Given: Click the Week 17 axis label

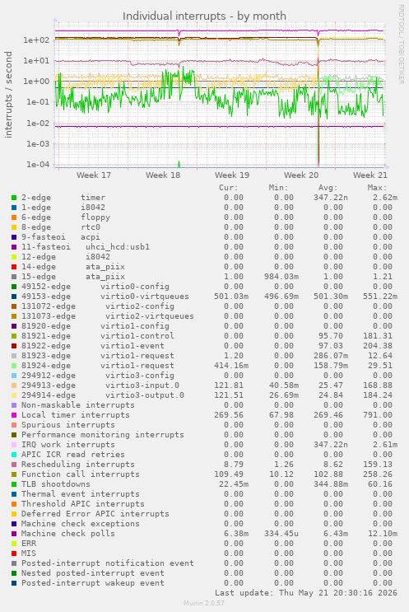Looking at the screenshot, I should coord(94,175).
